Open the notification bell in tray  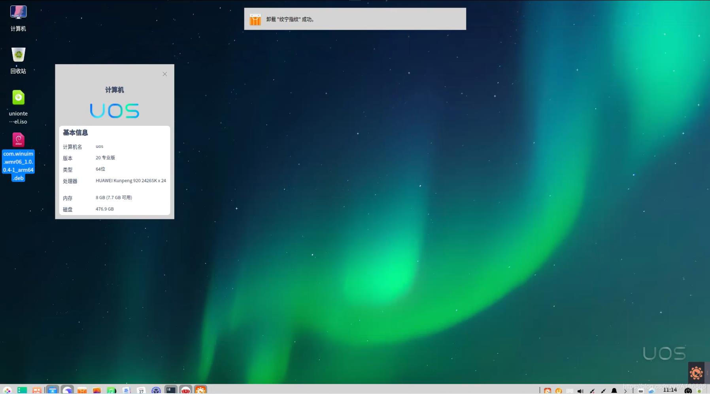click(614, 391)
